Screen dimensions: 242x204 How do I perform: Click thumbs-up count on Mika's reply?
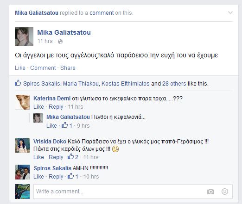(x=67, y=125)
